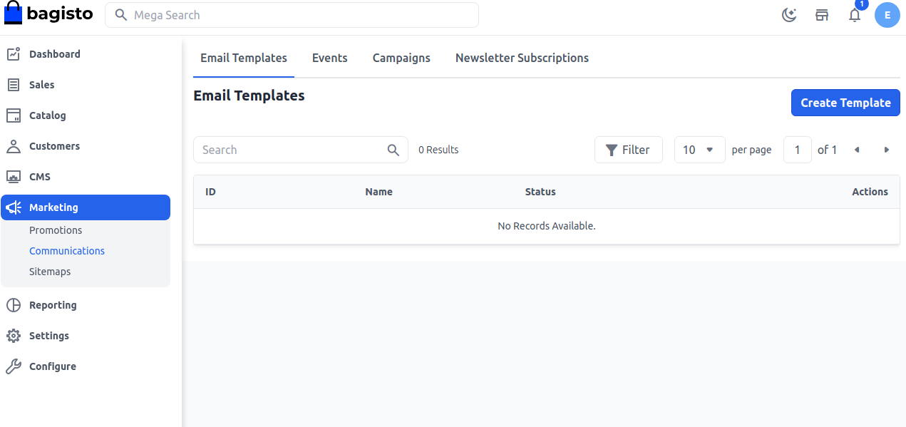Click the Customers person icon

[x=14, y=146]
